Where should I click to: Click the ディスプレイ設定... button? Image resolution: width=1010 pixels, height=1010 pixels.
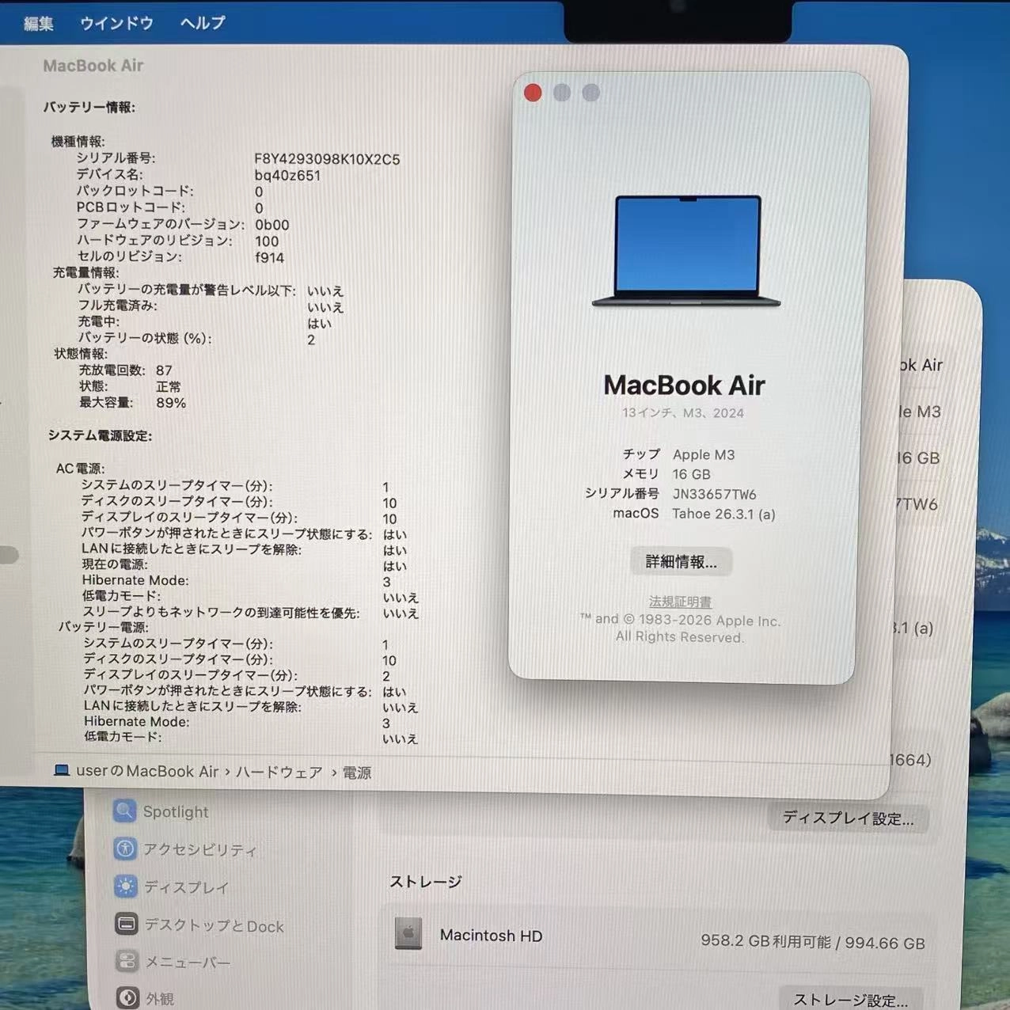(x=848, y=818)
